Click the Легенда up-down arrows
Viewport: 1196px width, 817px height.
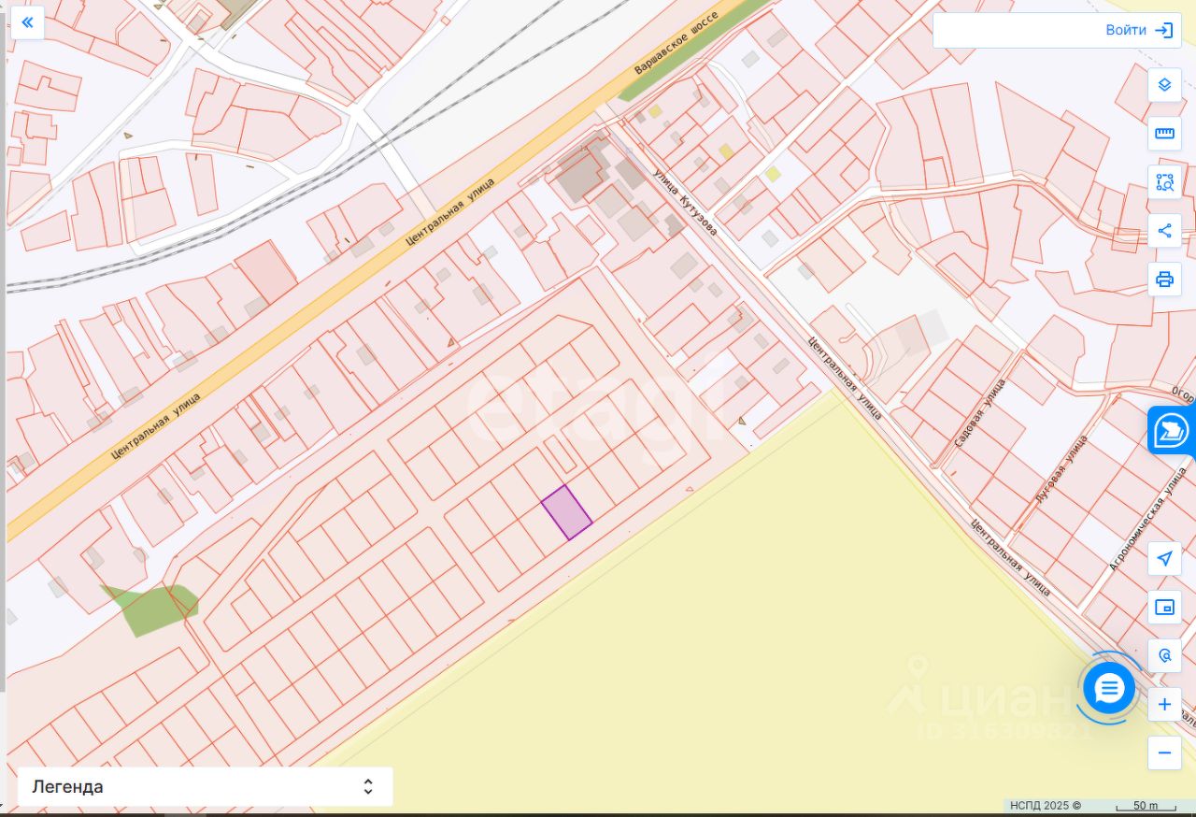click(368, 787)
